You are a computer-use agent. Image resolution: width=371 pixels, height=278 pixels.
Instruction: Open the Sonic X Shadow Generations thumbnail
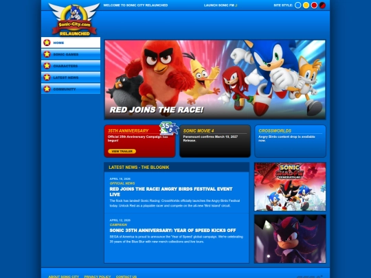tap(290, 187)
